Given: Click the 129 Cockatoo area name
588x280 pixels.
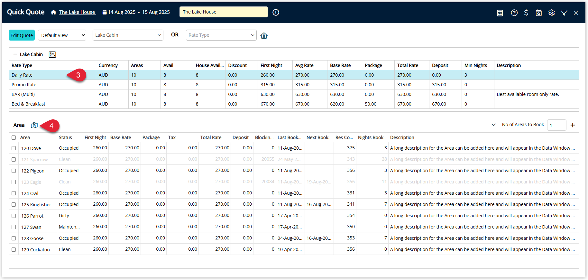Looking at the screenshot, I should point(35,250).
